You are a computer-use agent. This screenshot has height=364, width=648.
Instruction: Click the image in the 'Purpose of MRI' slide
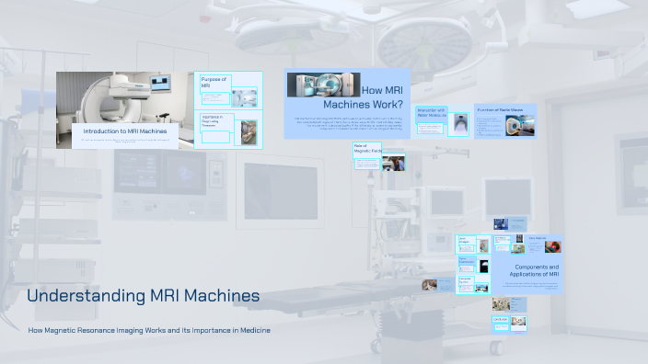tap(244, 98)
